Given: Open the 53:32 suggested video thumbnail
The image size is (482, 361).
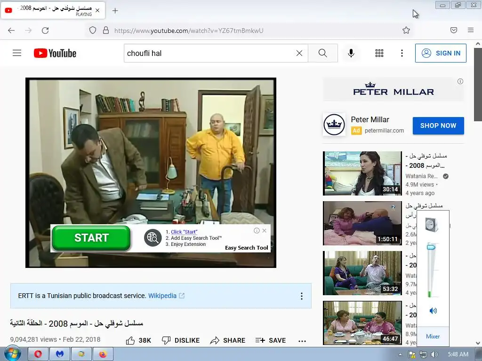Looking at the screenshot, I should [x=362, y=273].
